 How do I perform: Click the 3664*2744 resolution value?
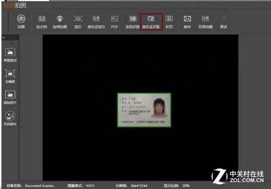tap(139, 186)
